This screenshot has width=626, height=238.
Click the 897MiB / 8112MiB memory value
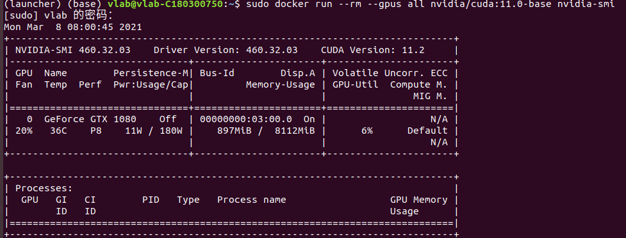click(266, 131)
